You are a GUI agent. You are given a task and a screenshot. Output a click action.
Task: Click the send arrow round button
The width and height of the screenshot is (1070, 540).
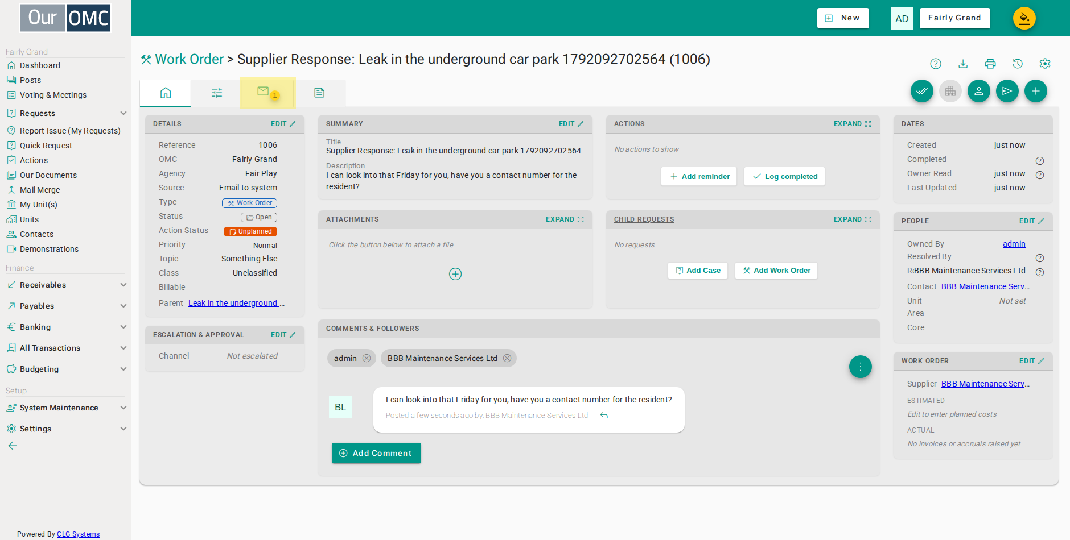(1007, 91)
